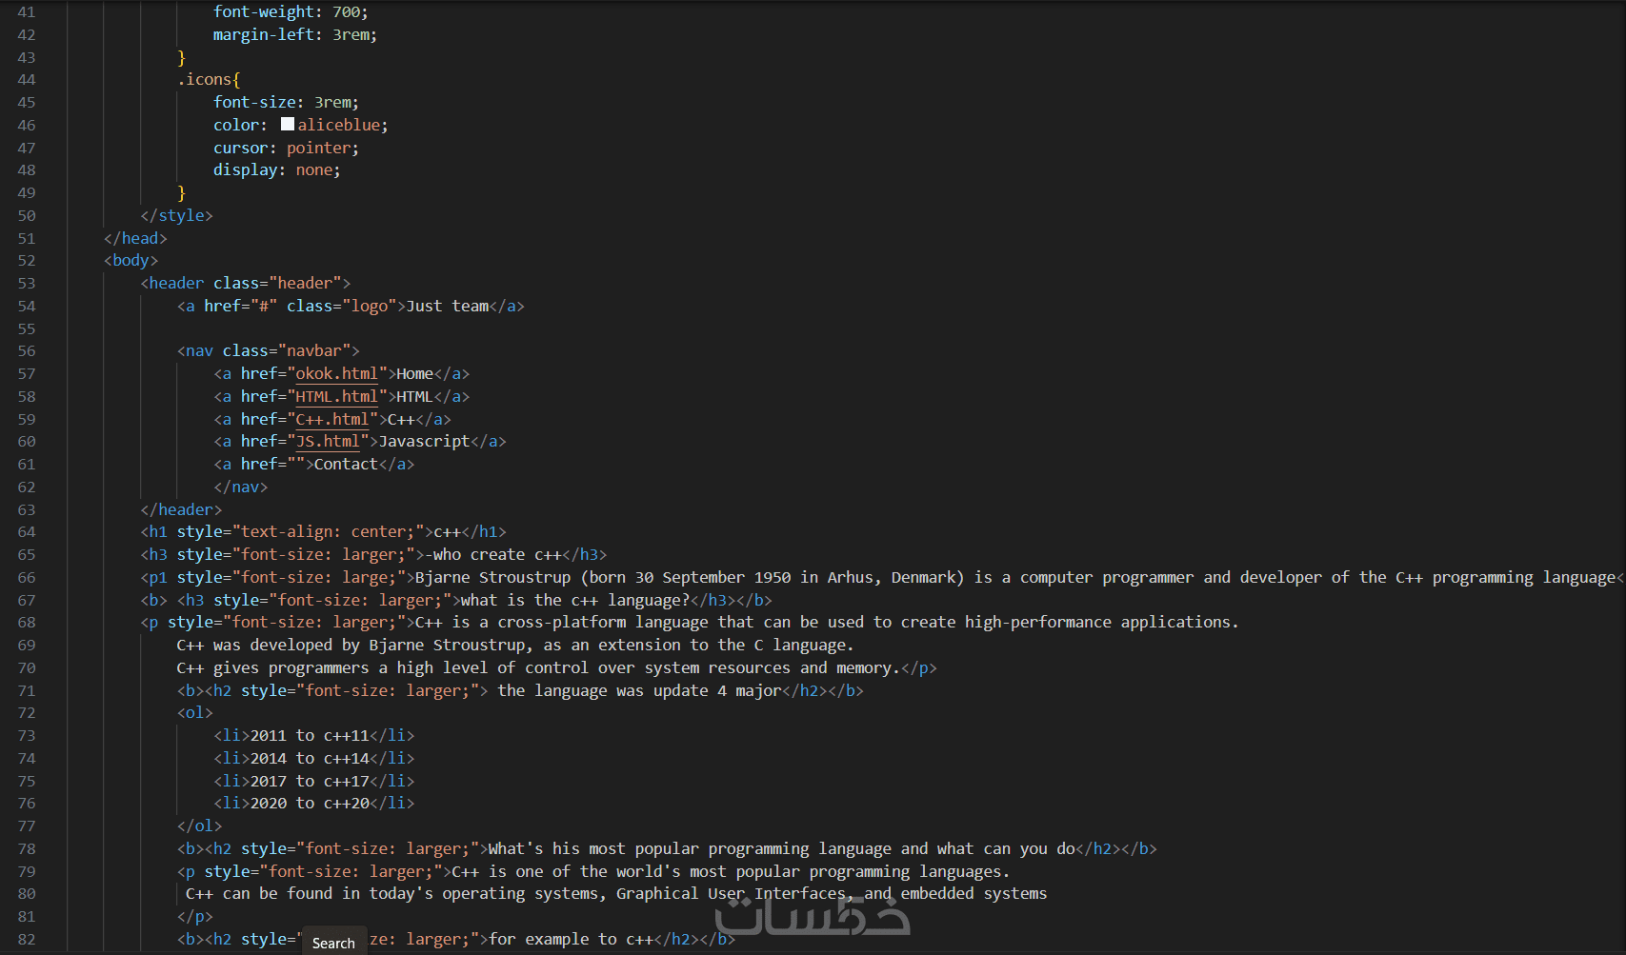This screenshot has width=1626, height=955.
Task: Click the closing style tag
Action: pos(176,216)
